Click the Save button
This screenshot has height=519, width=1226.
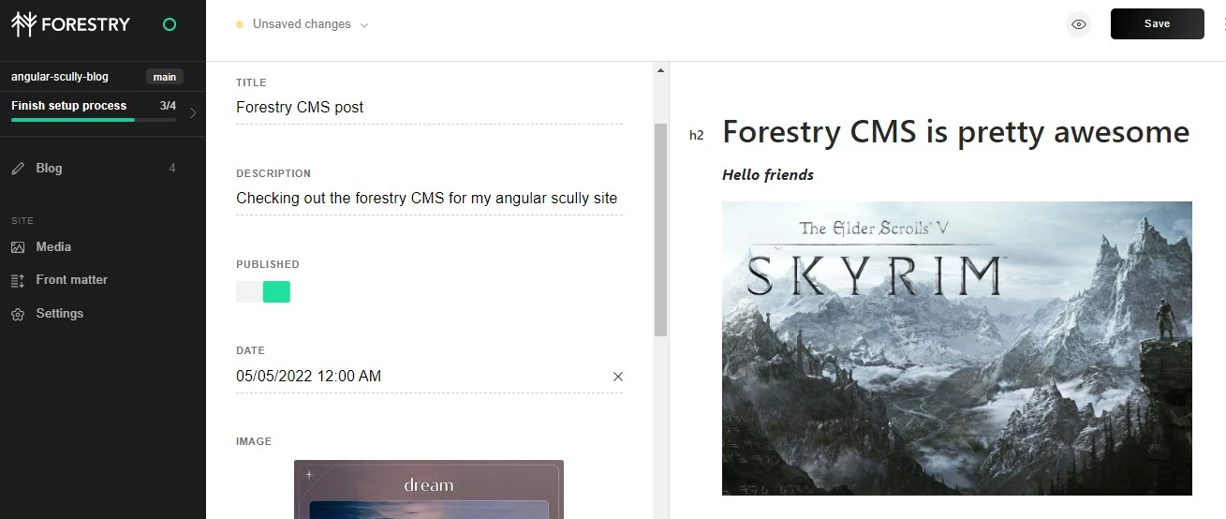tap(1157, 24)
